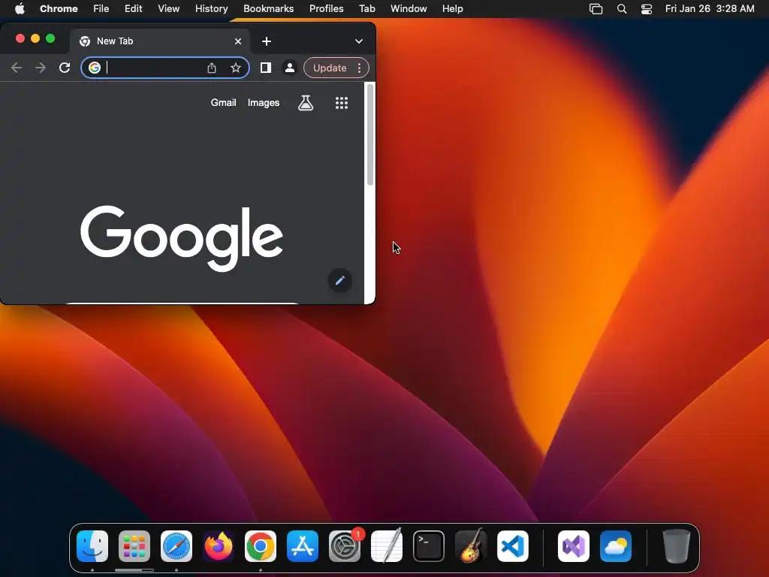Open the Help menu
The image size is (769, 577).
coord(453,9)
